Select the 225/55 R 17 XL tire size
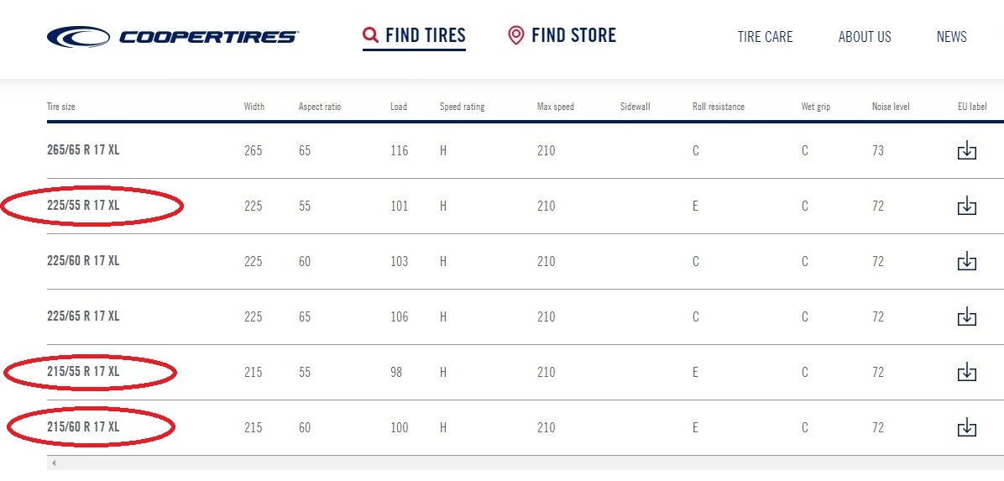The image size is (1004, 481). (x=83, y=206)
